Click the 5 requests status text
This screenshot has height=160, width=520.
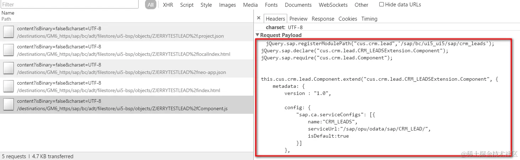click(x=14, y=156)
